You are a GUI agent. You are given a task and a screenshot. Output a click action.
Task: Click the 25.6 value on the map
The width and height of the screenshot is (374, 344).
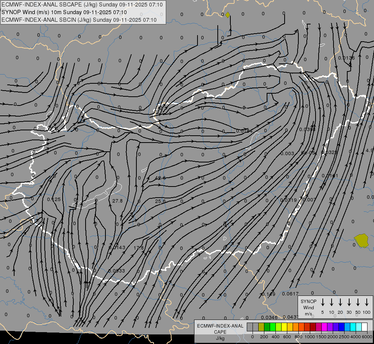pyautogui.click(x=160, y=201)
